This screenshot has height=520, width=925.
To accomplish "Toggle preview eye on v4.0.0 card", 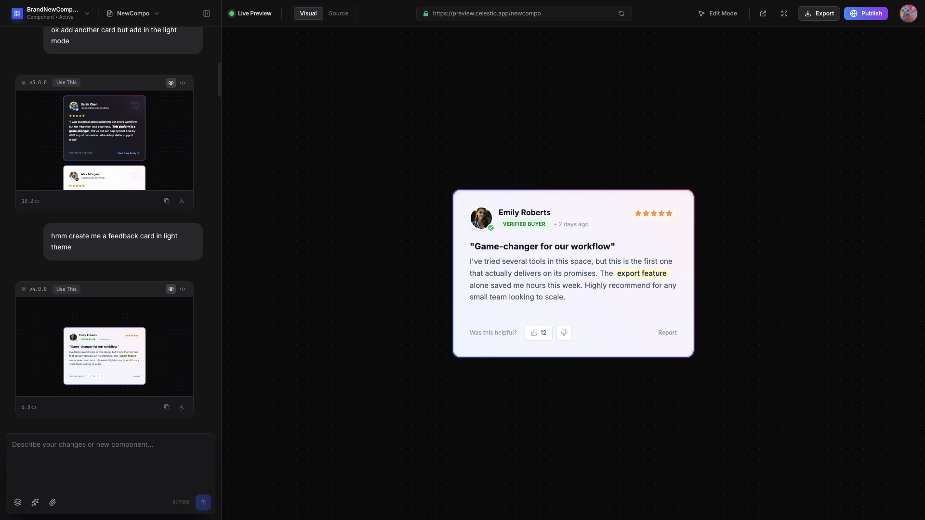I will point(171,289).
